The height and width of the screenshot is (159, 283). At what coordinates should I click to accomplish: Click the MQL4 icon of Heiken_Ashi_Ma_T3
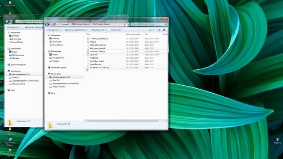88,38
